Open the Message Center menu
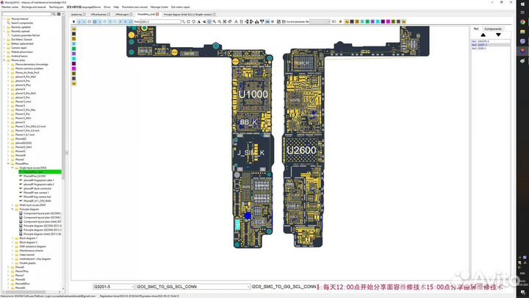The width and height of the screenshot is (529, 298). point(159,6)
